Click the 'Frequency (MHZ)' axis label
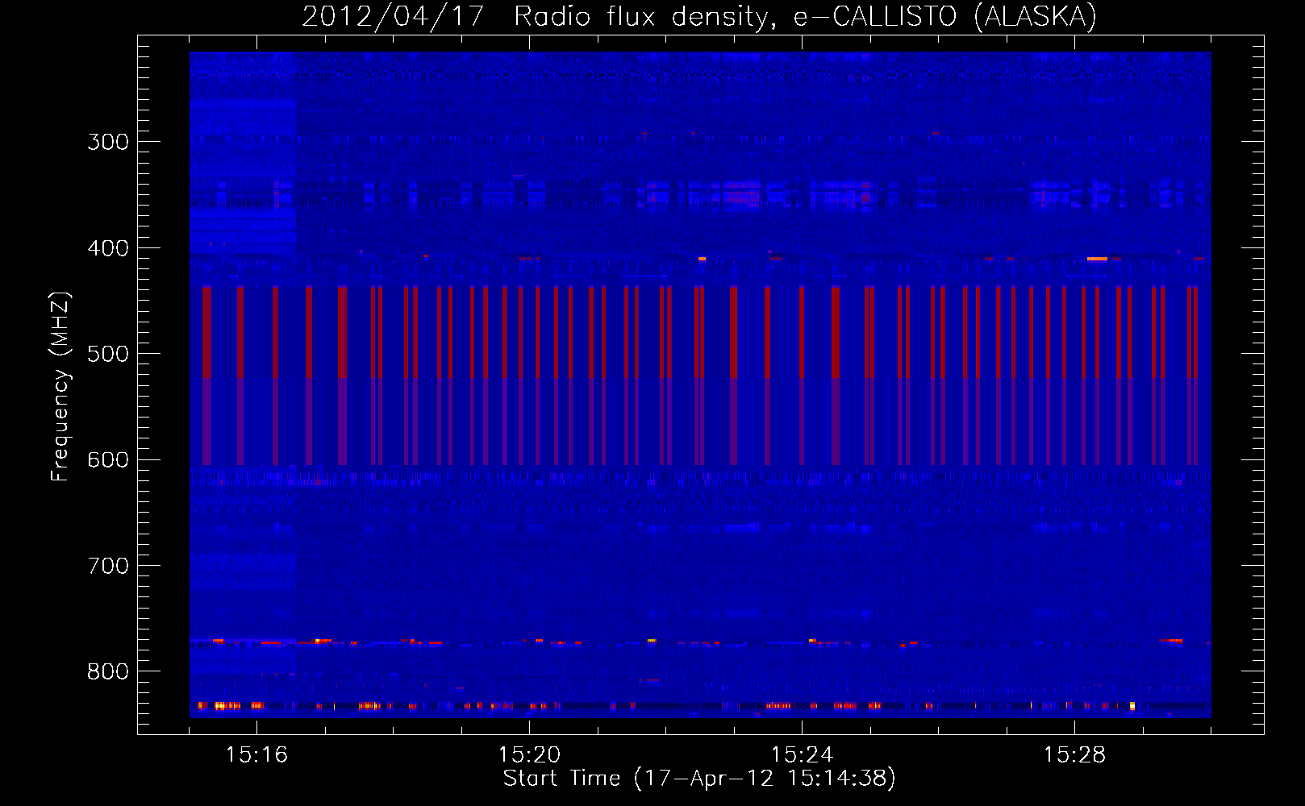 [60, 387]
